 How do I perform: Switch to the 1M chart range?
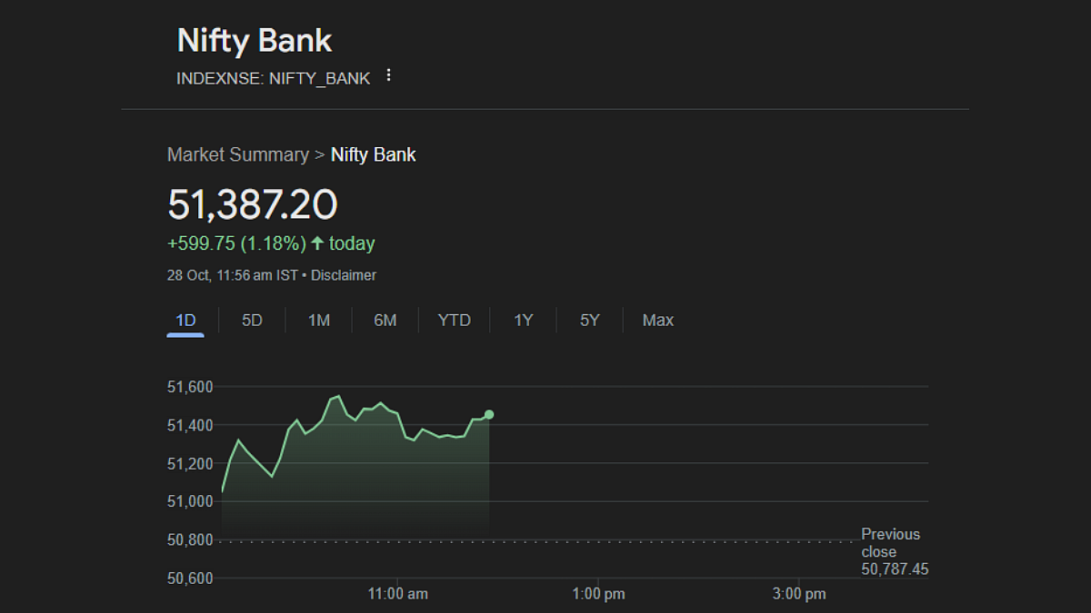(319, 320)
